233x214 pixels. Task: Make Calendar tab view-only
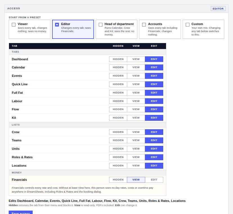[x=136, y=67]
